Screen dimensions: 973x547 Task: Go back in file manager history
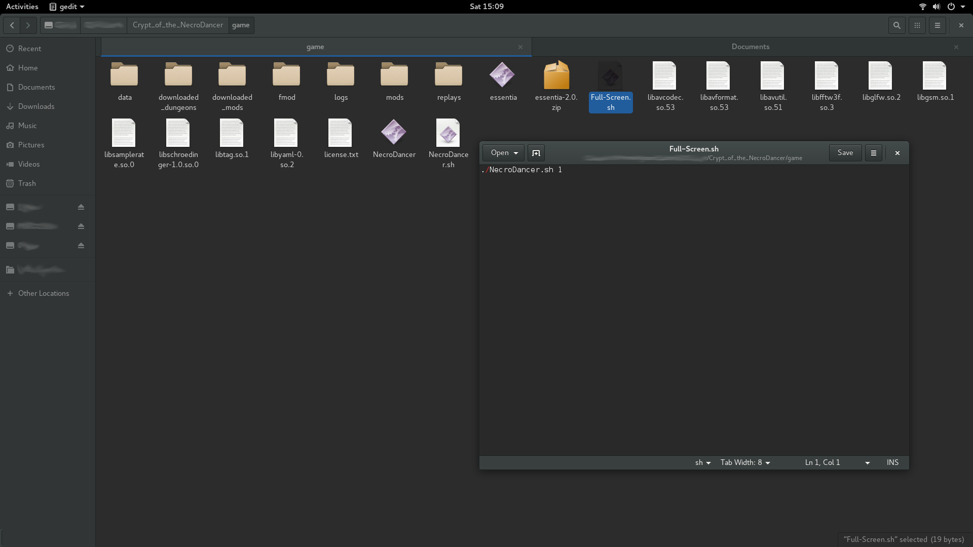(12, 25)
